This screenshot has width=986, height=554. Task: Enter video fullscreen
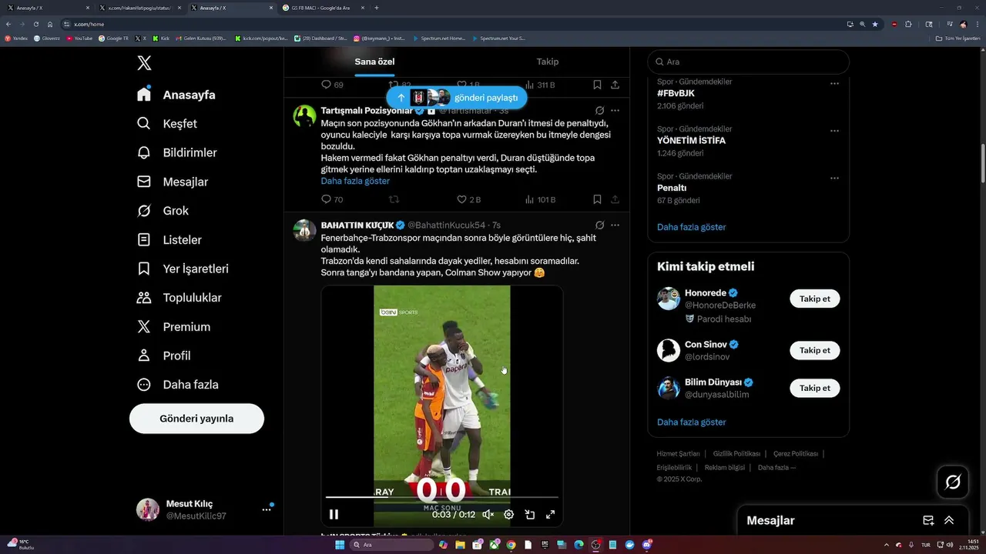(x=551, y=514)
